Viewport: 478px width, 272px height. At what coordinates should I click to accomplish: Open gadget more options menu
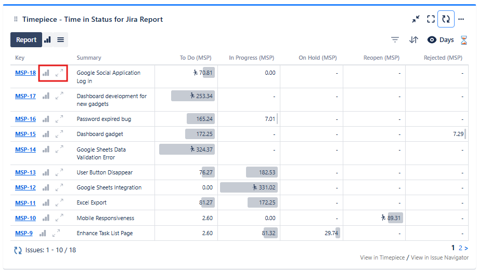point(461,19)
